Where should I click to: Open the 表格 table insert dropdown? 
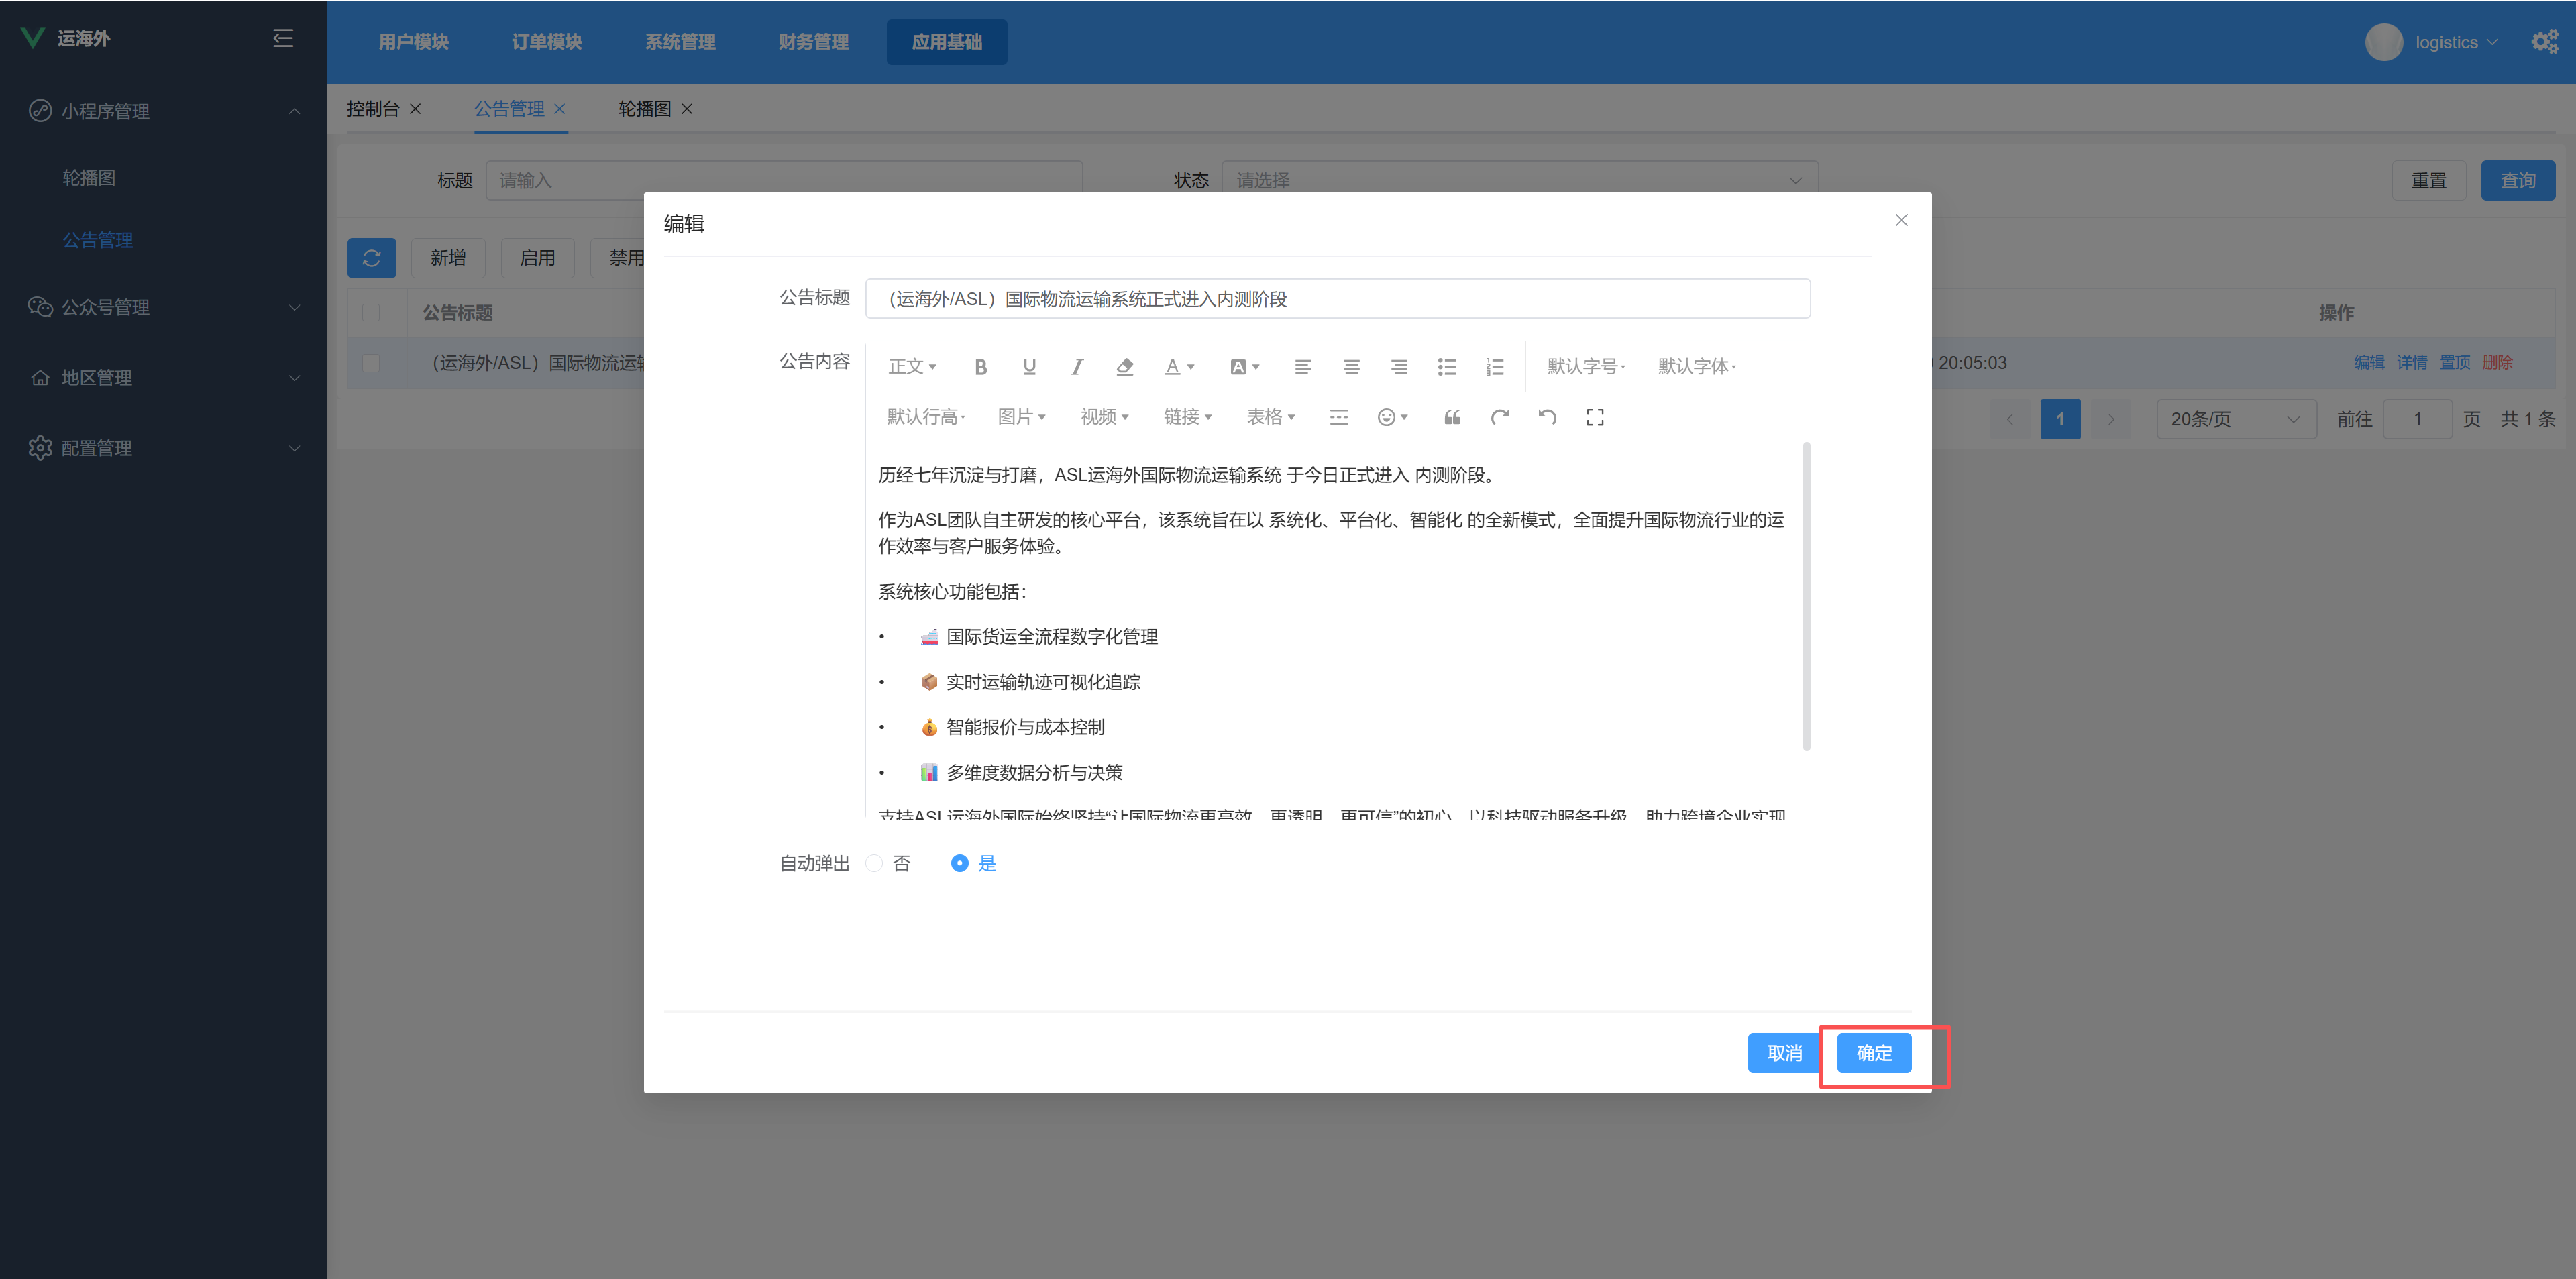pyautogui.click(x=1269, y=417)
